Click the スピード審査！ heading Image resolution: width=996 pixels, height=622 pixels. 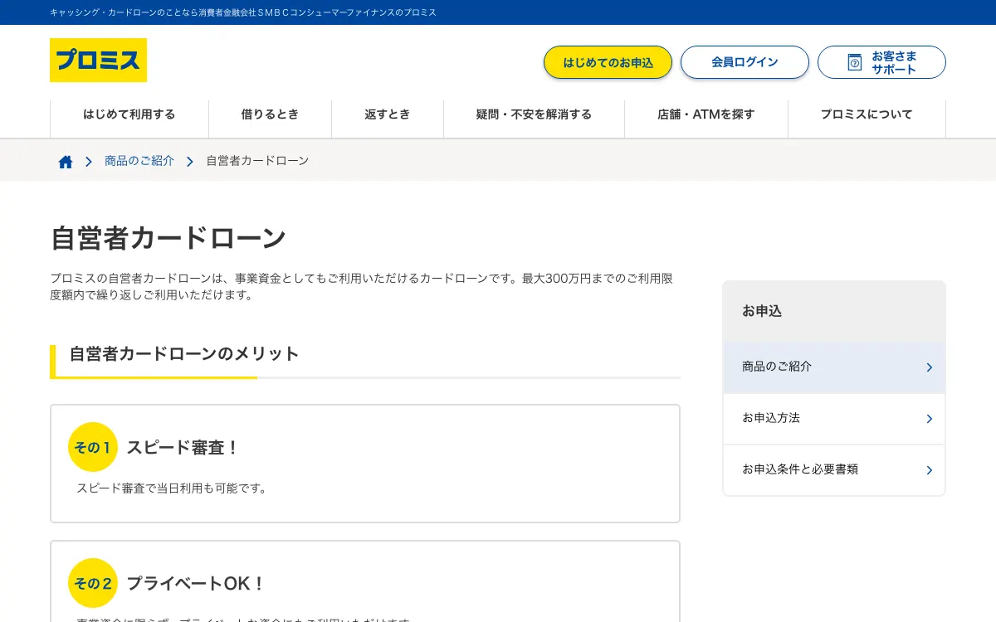(x=183, y=448)
